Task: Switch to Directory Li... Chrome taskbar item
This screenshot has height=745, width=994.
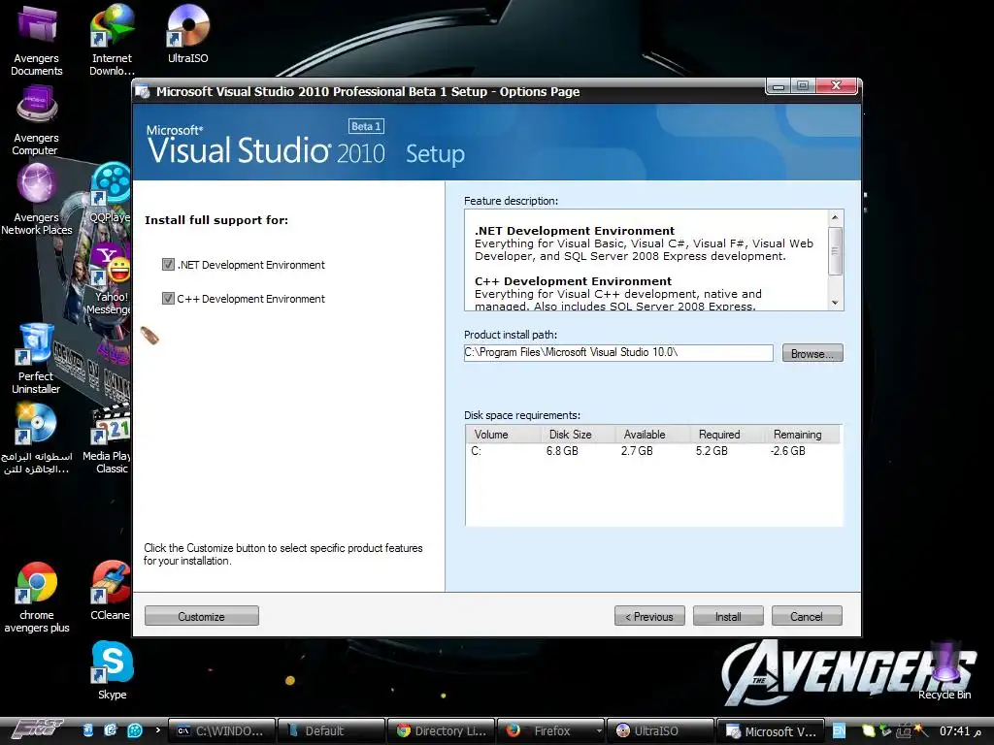Action: [441, 731]
